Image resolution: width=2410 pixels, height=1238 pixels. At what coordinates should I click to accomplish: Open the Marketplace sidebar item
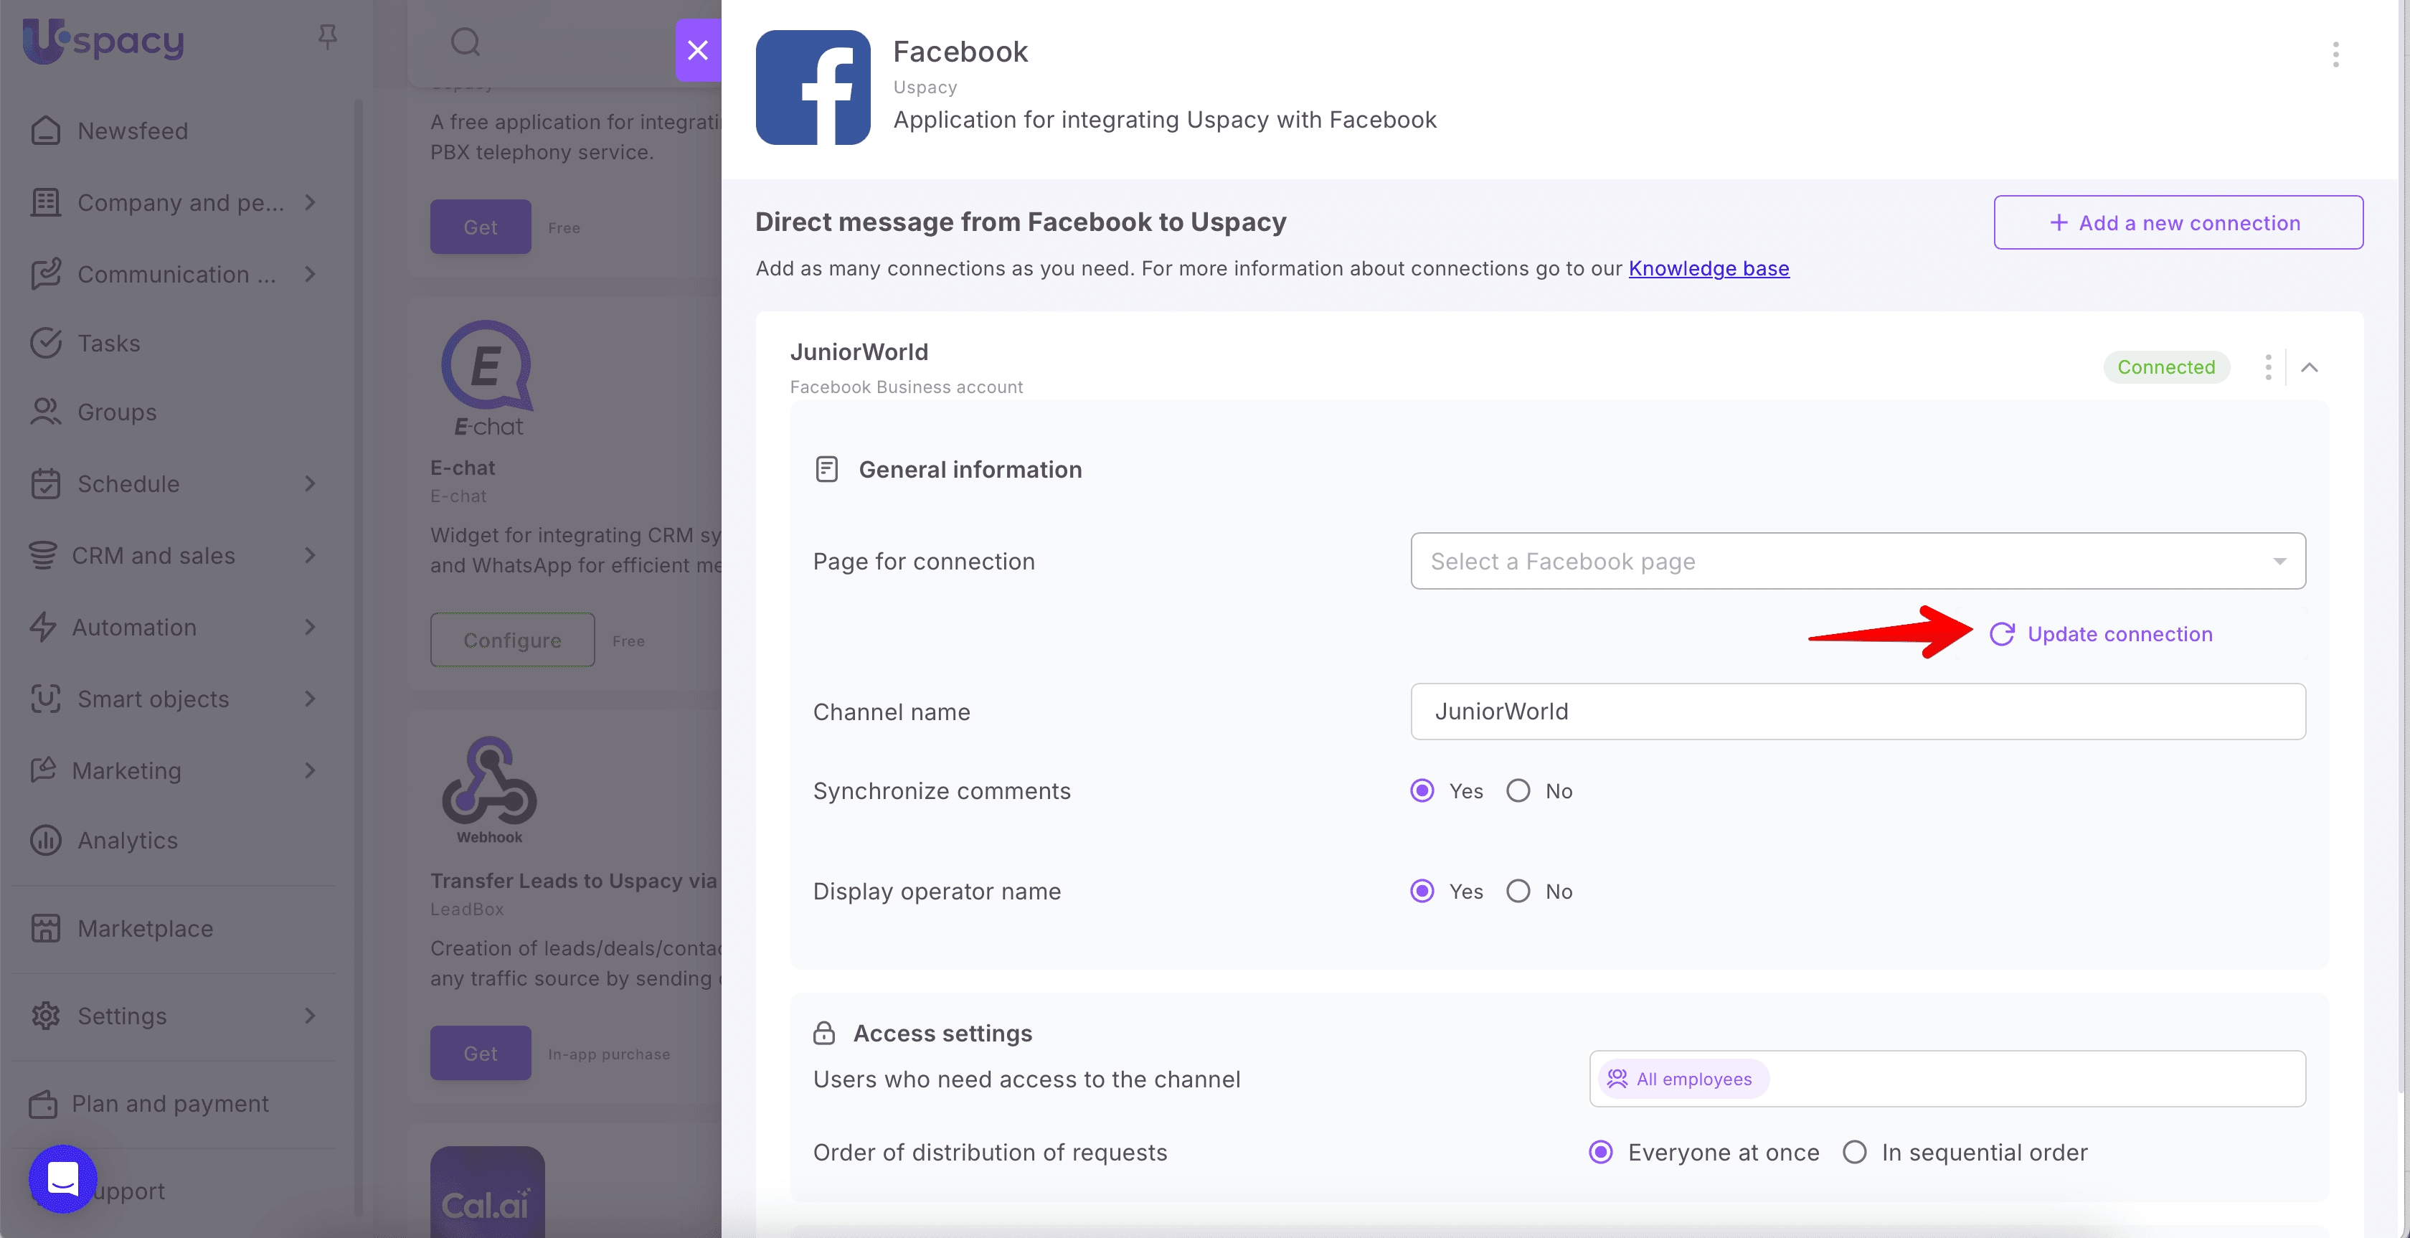pyautogui.click(x=145, y=928)
